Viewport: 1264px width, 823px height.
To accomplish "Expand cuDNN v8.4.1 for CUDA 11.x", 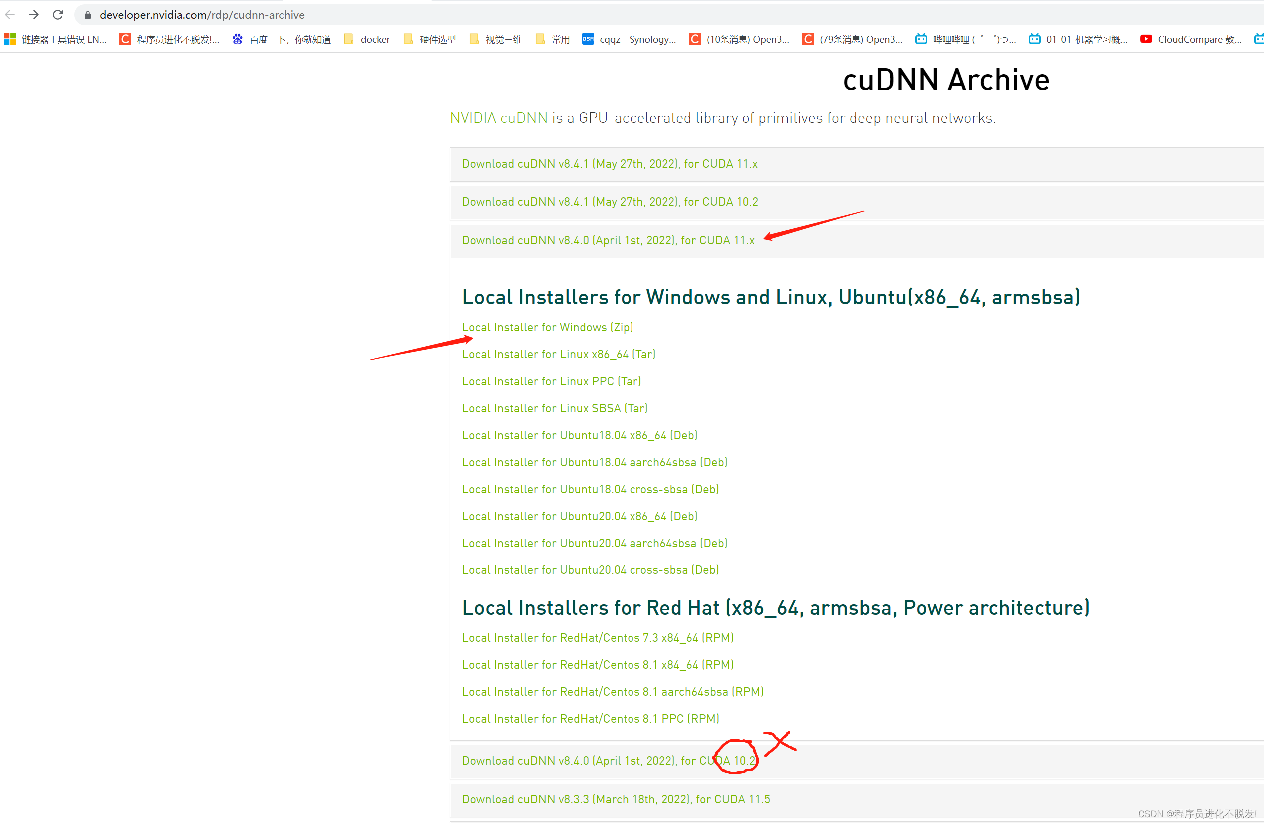I will (x=609, y=164).
